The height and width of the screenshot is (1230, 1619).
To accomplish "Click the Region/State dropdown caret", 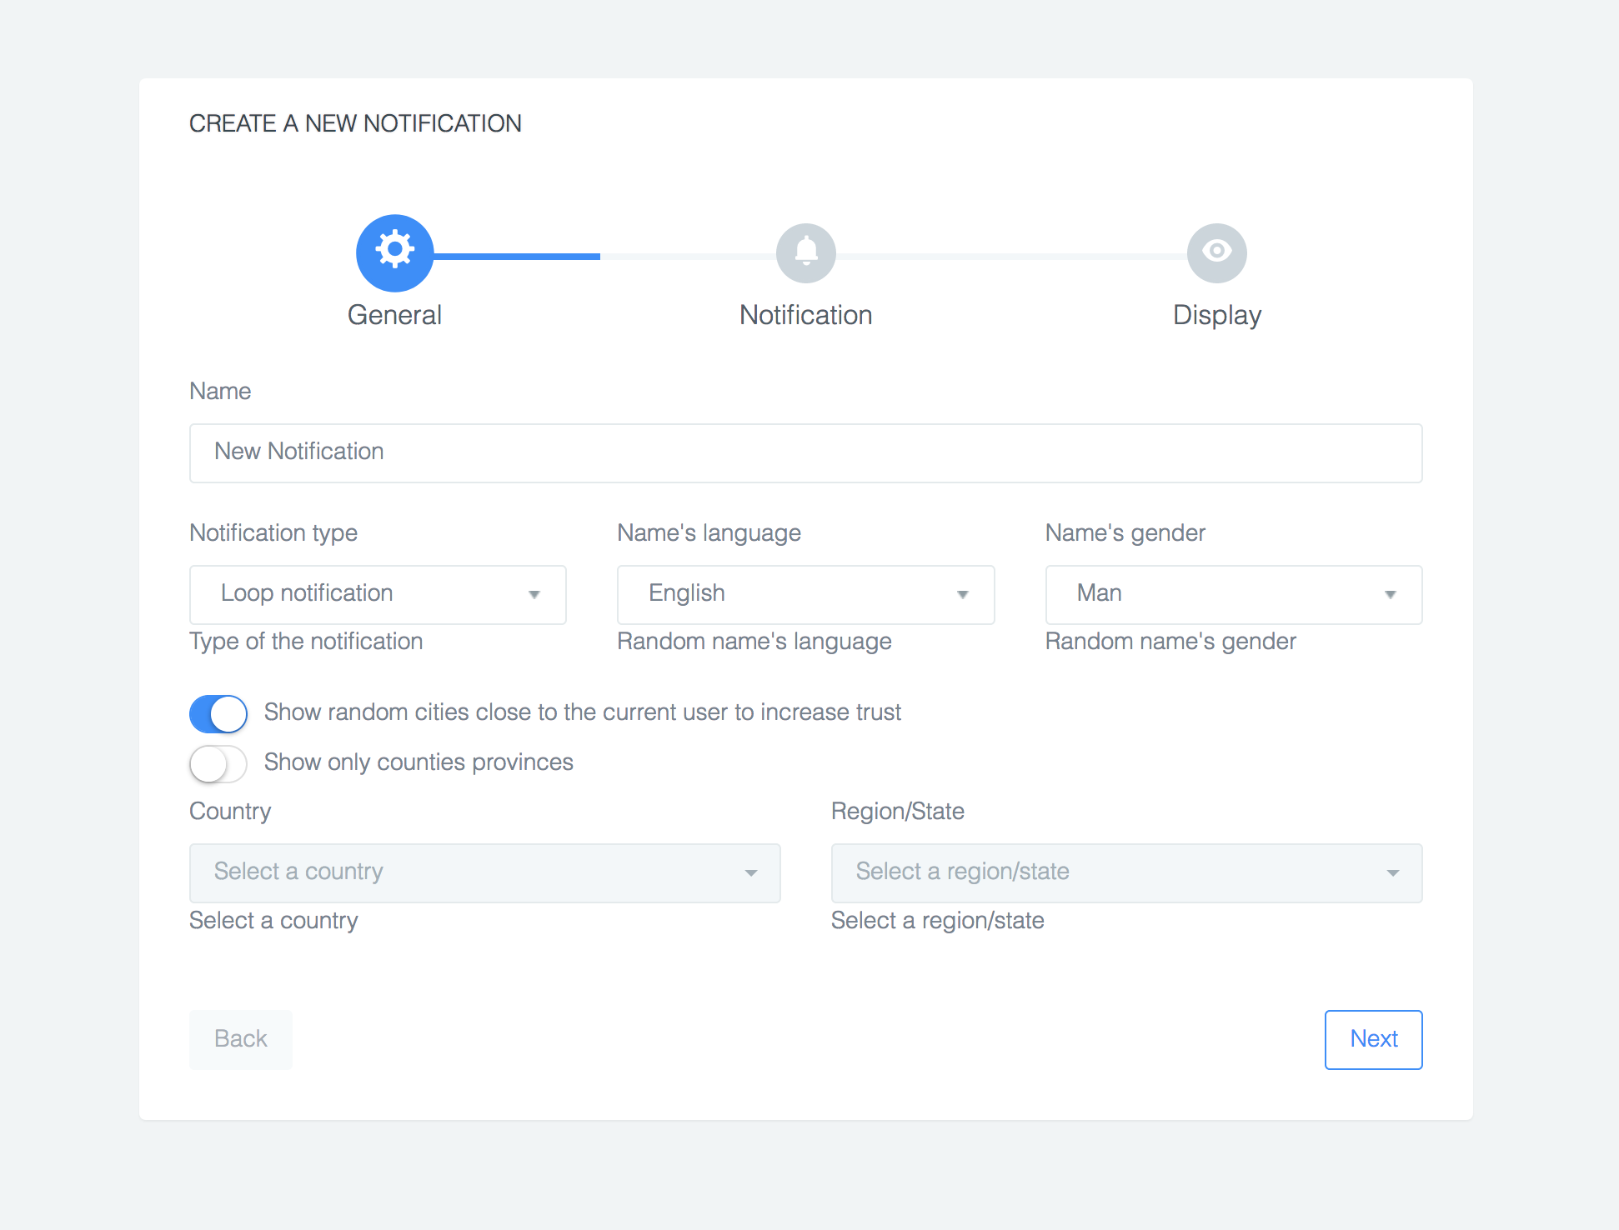I will pos(1392,872).
